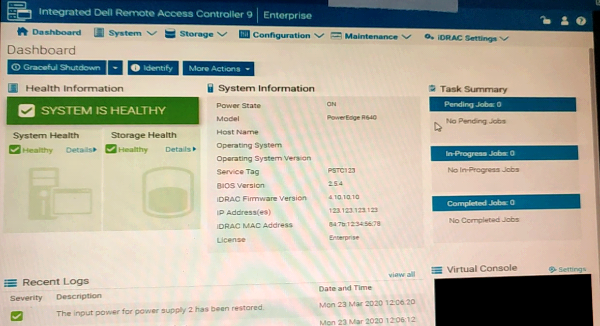This screenshot has width=600, height=326.
Task: Click the lock icon in header
Action: coord(546,20)
